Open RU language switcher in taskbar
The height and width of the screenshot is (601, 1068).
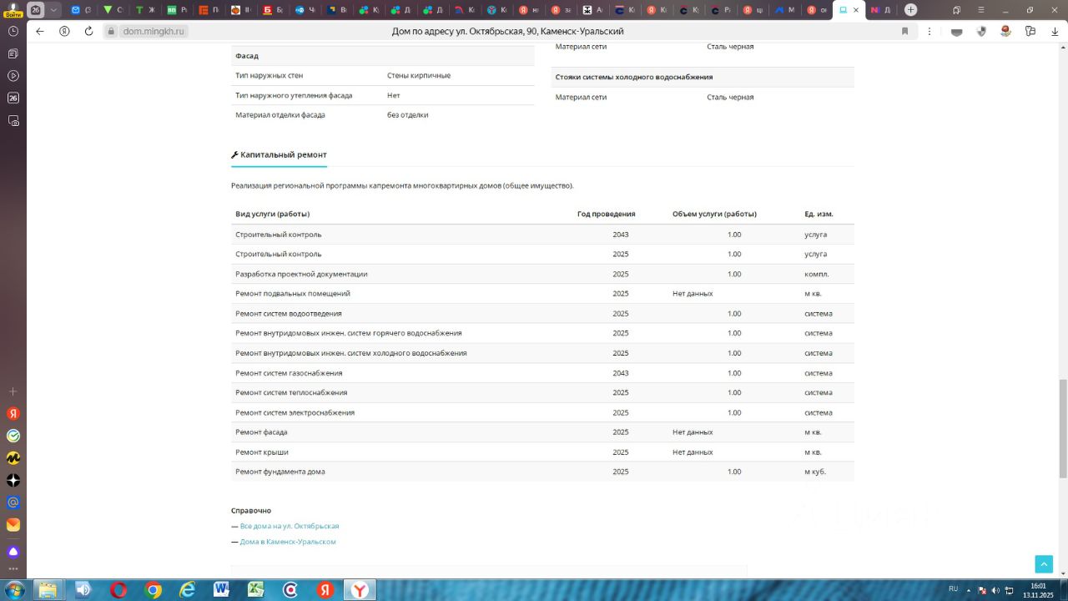coord(953,589)
